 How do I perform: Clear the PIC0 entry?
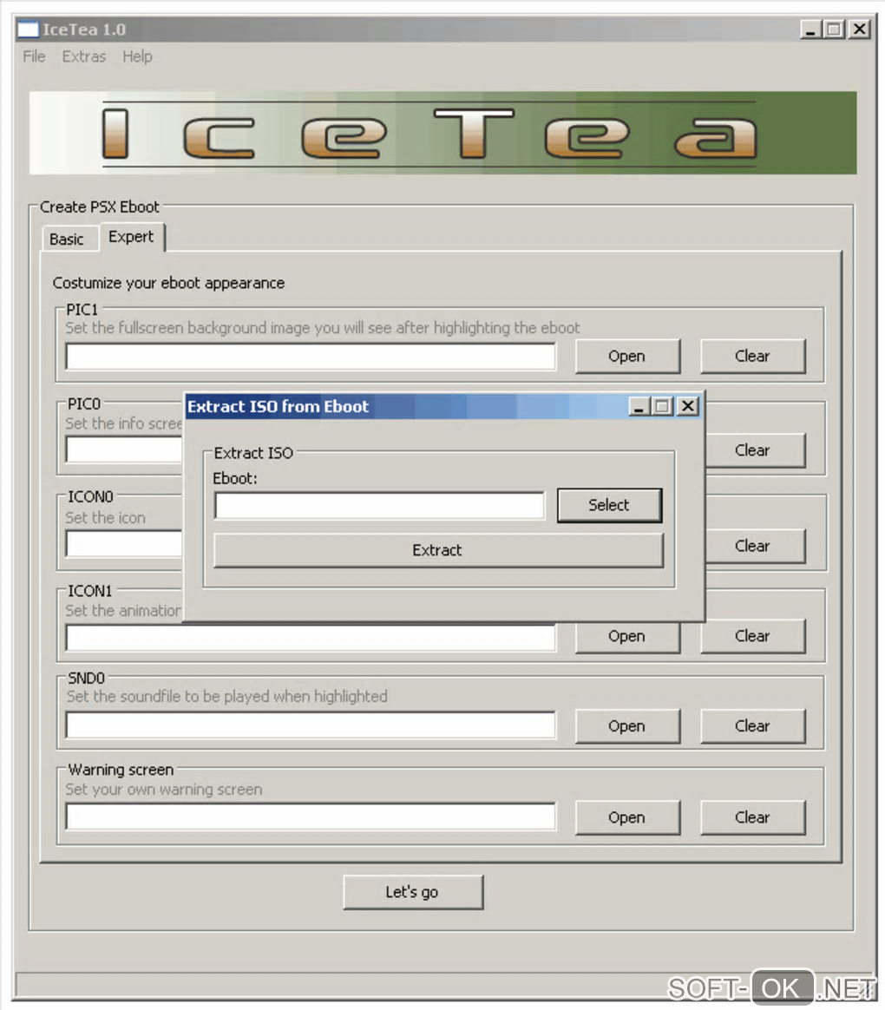(x=755, y=450)
